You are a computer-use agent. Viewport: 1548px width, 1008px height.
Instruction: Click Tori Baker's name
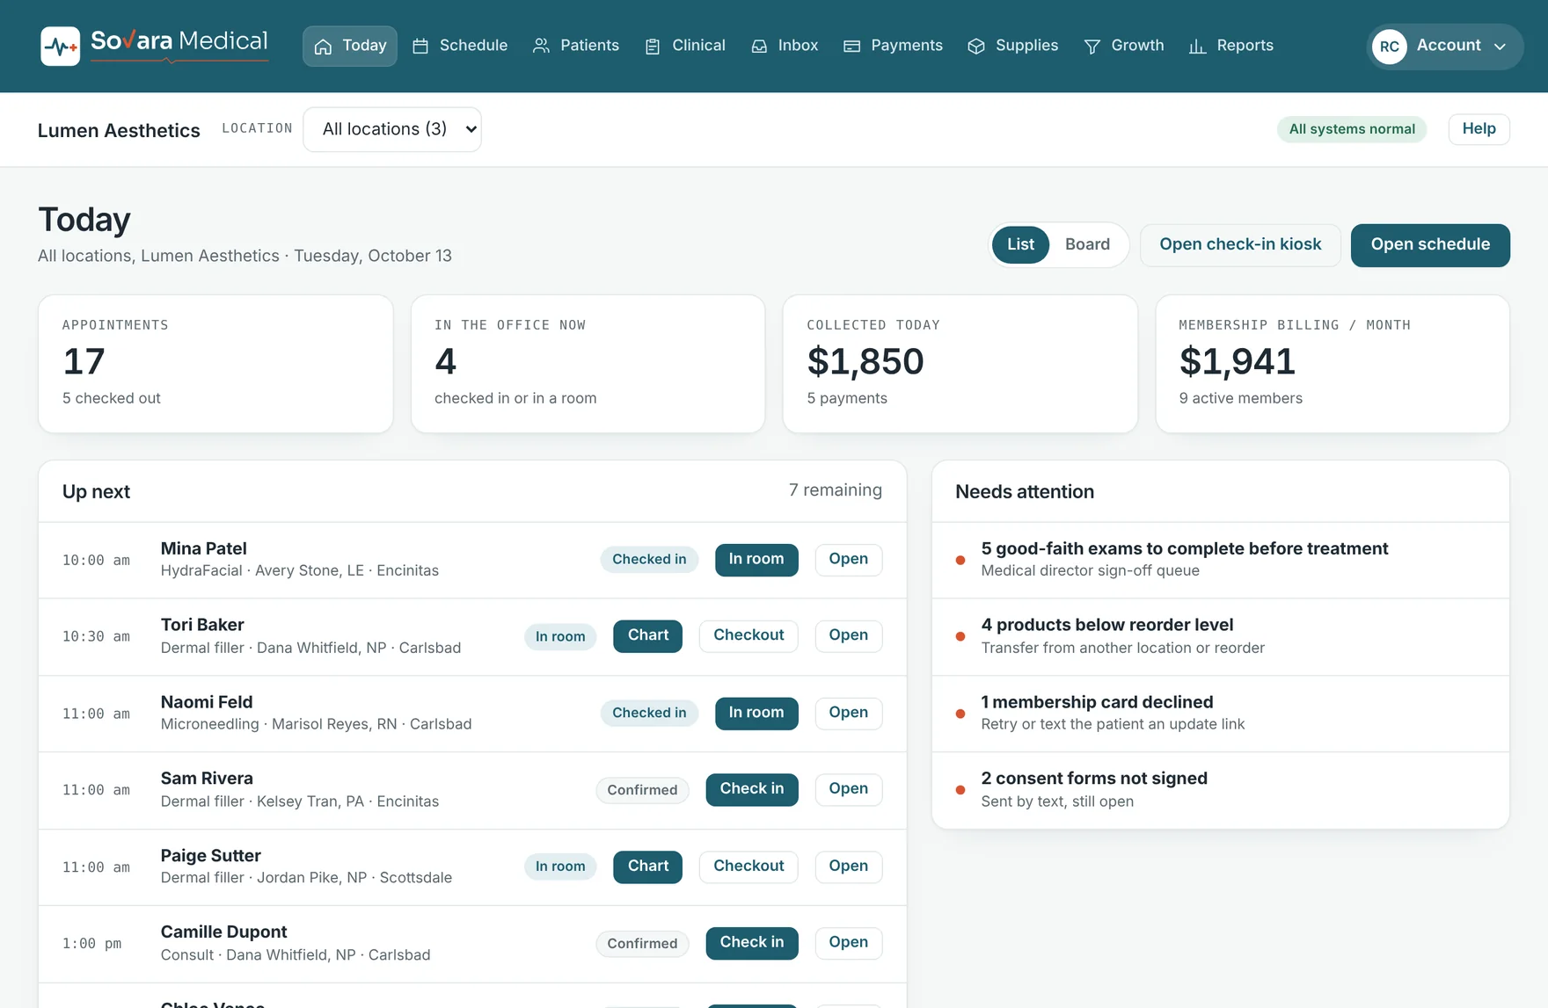coord(202,625)
